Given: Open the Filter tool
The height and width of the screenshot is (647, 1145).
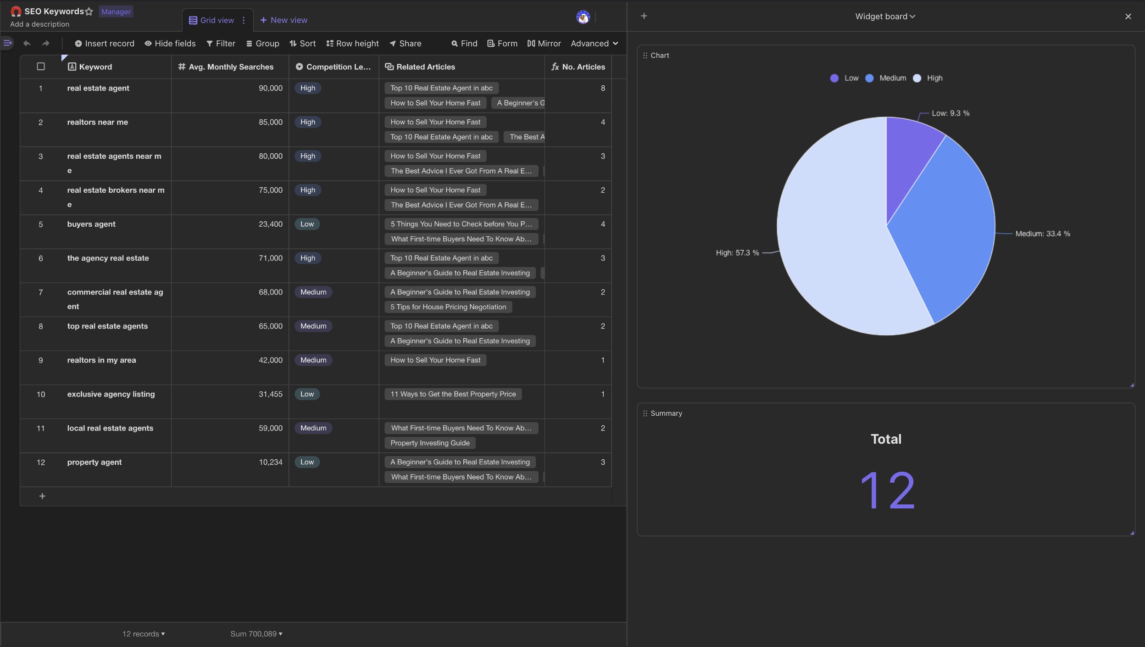Looking at the screenshot, I should [x=221, y=44].
